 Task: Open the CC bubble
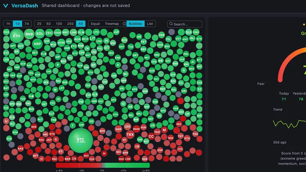pyautogui.click(x=151, y=136)
